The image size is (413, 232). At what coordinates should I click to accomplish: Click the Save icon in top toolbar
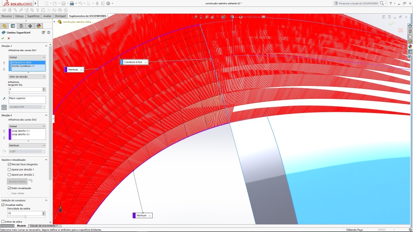point(64,3)
